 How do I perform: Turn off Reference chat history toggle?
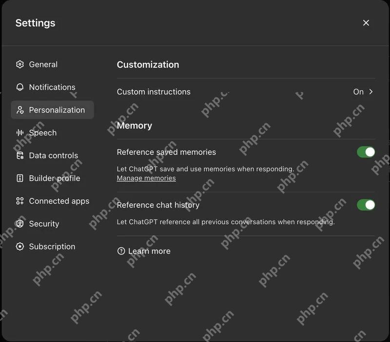click(x=366, y=205)
